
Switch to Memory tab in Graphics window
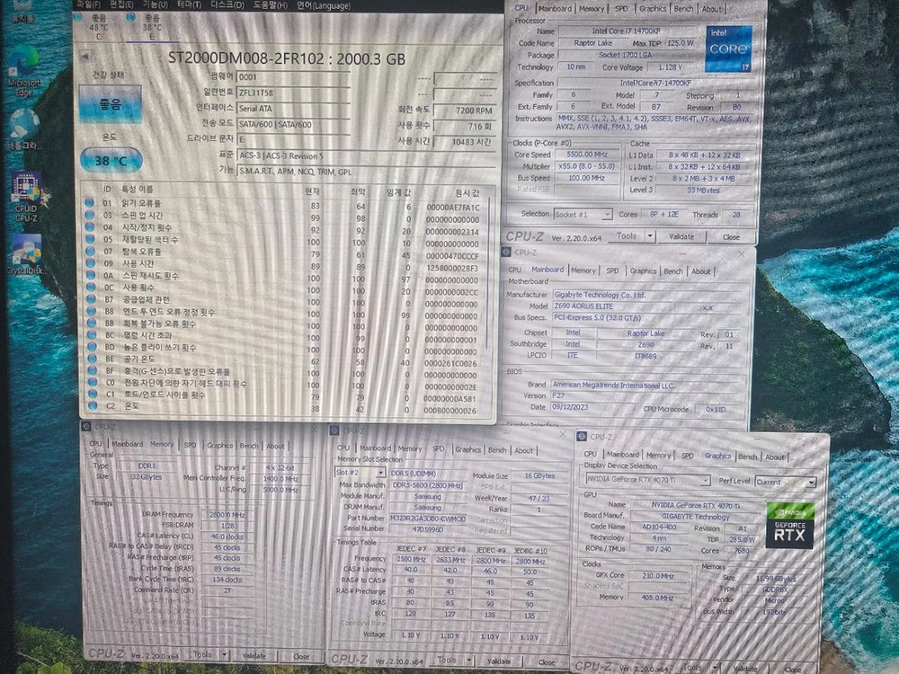click(658, 455)
